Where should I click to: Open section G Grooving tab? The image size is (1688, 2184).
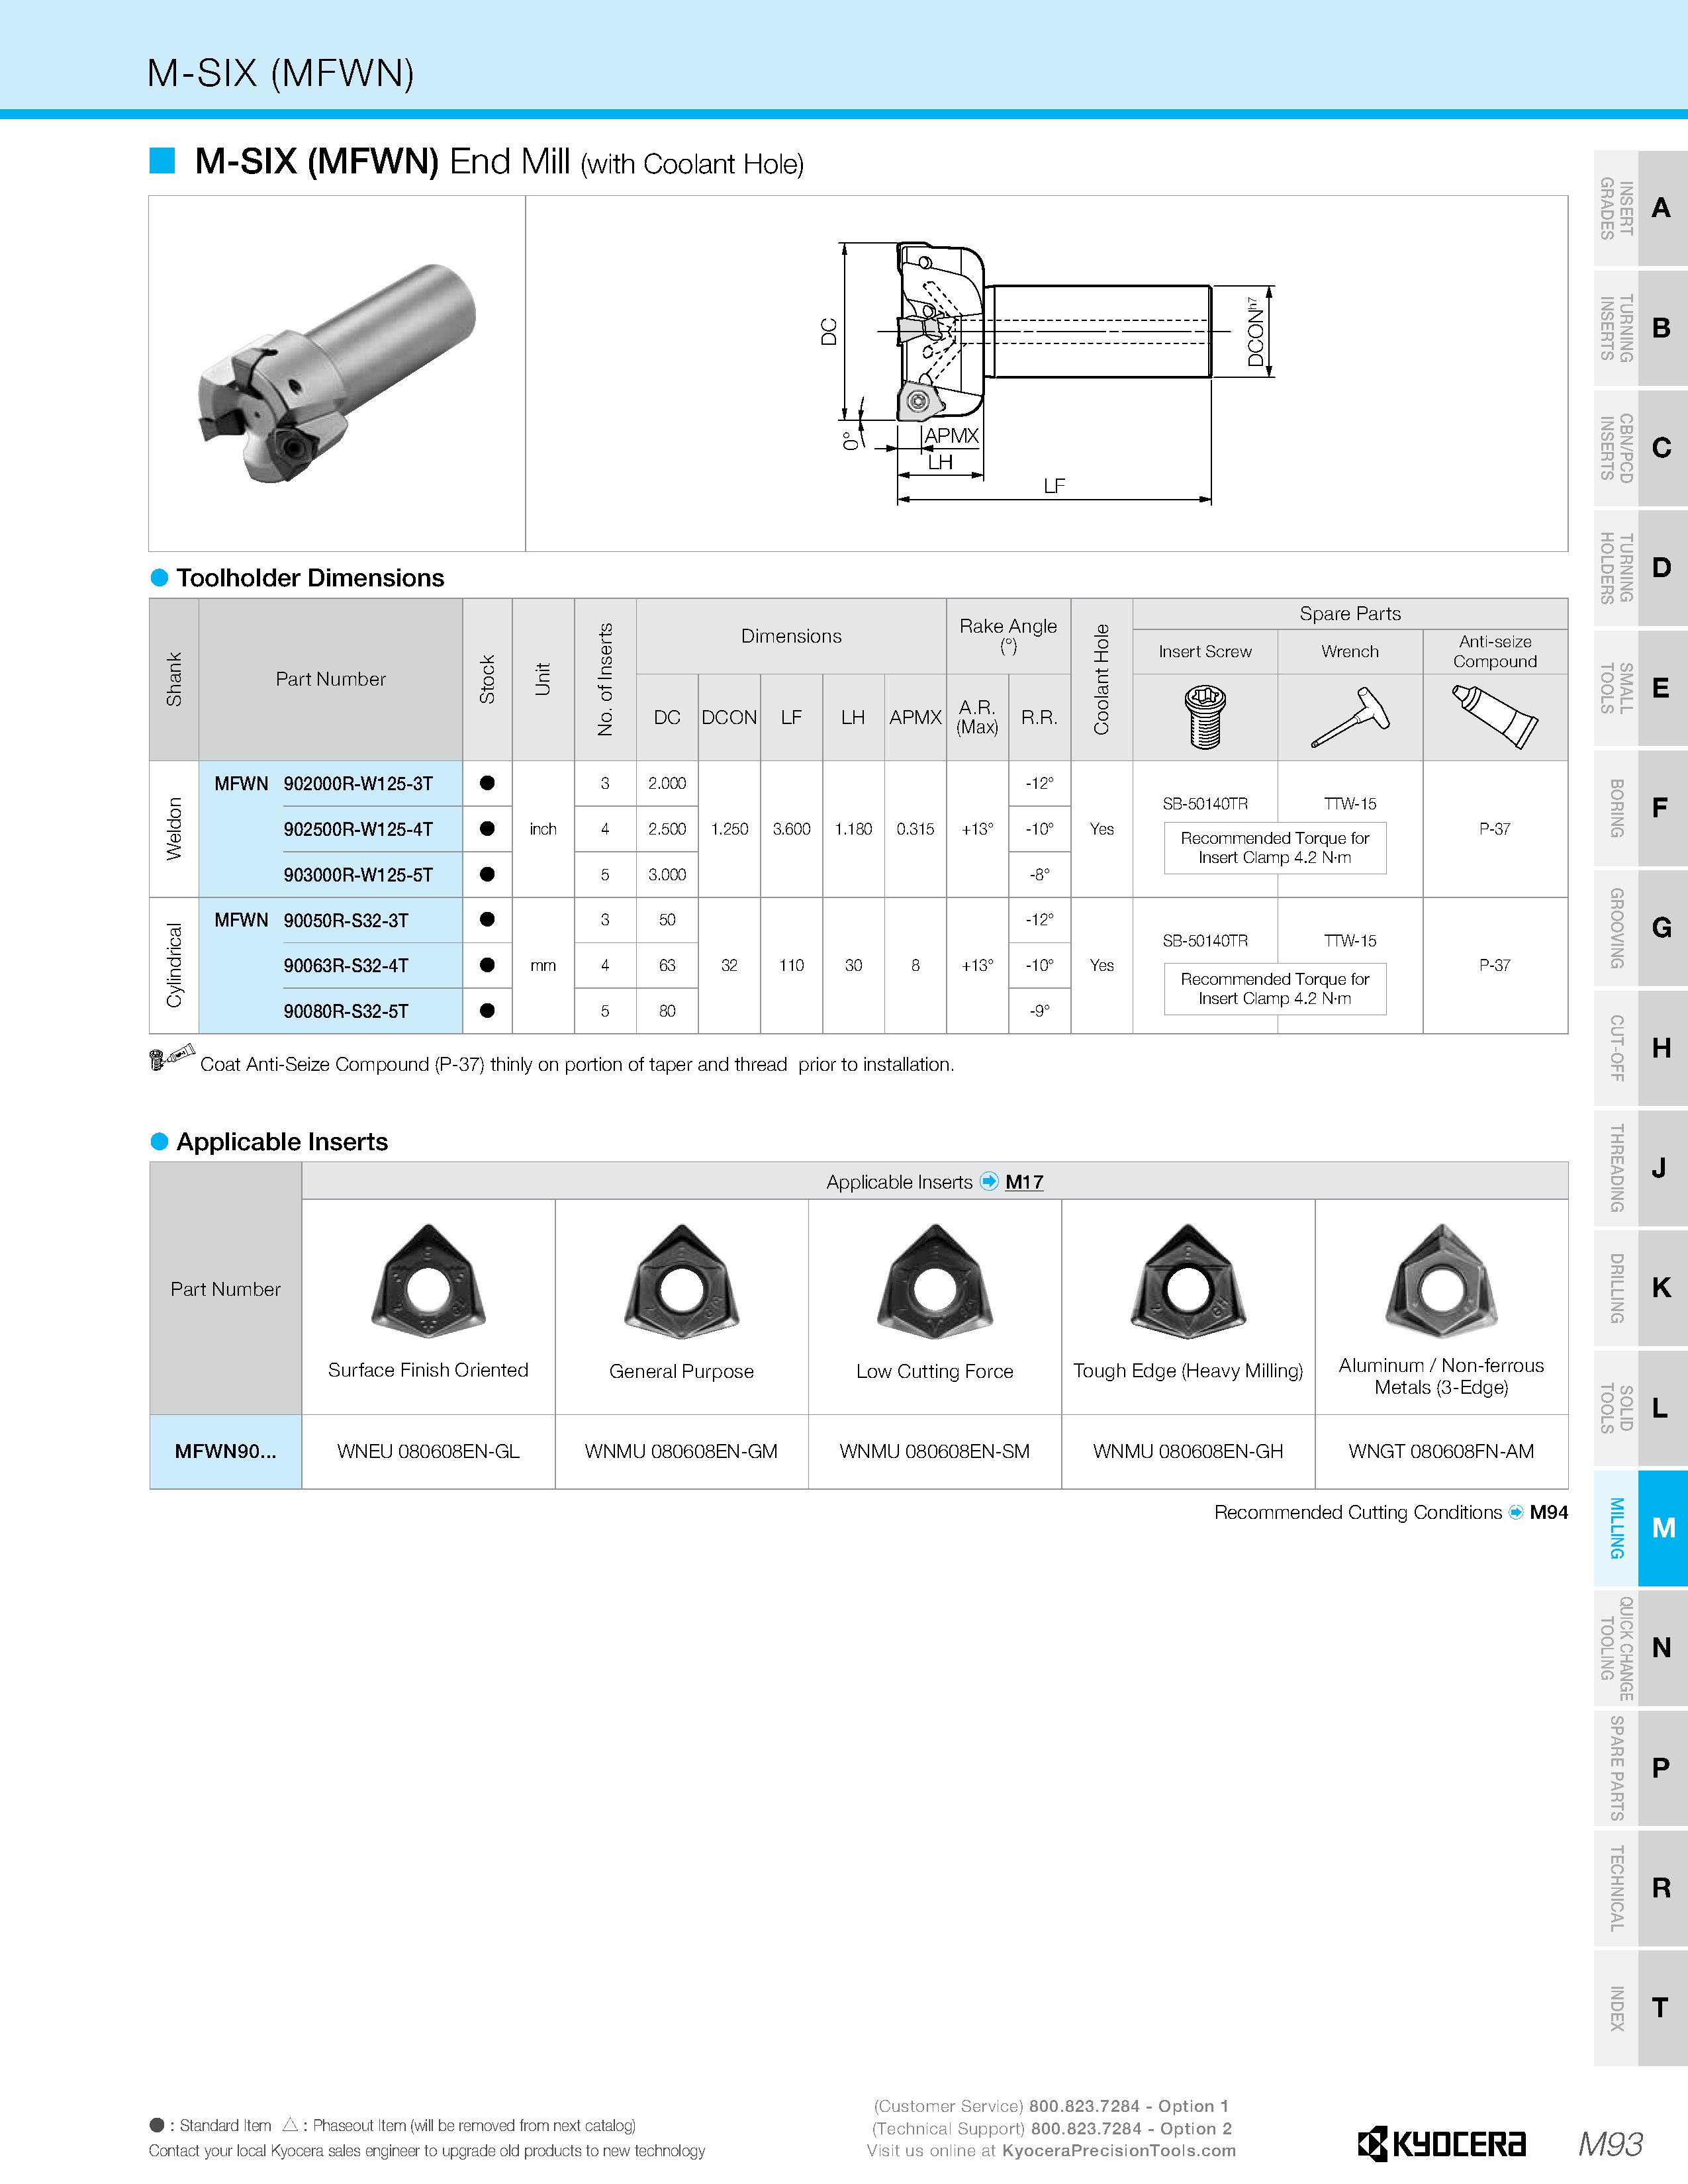[1641, 928]
